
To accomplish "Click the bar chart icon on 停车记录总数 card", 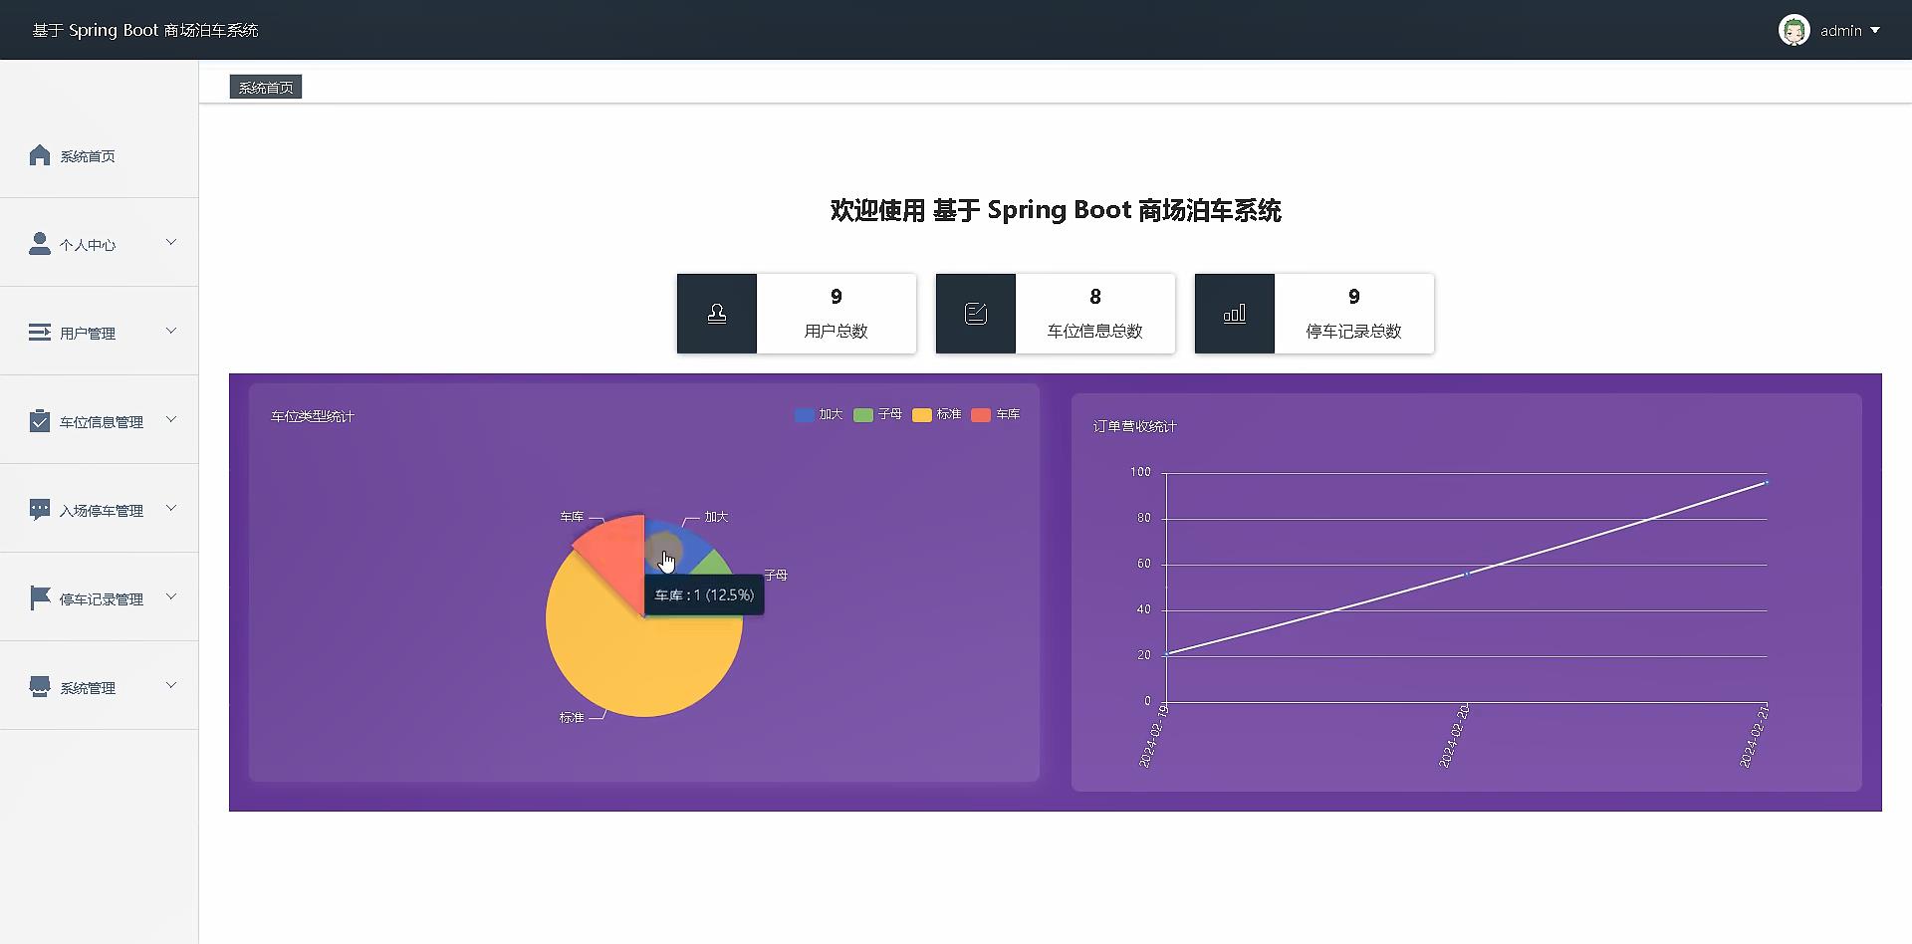I will coord(1234,313).
